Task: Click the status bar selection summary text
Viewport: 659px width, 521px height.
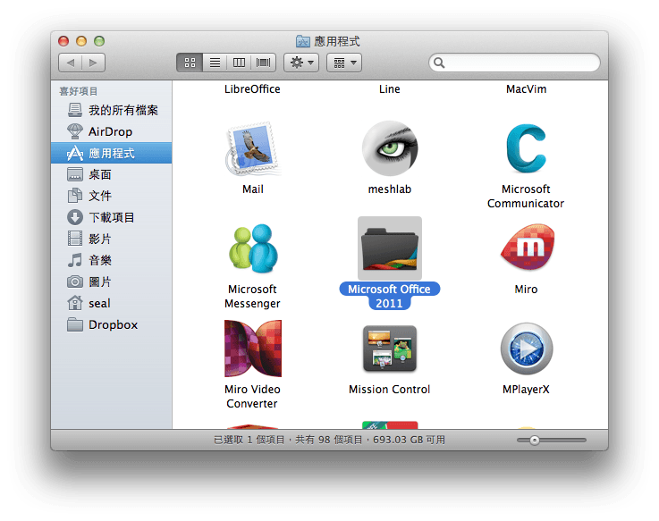Action: 329,440
